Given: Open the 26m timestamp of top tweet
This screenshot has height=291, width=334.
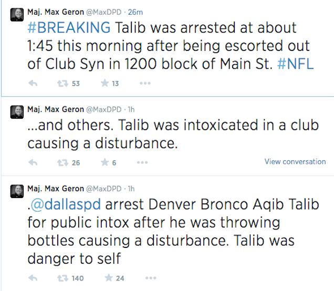Looking at the screenshot, I should coord(135,12).
